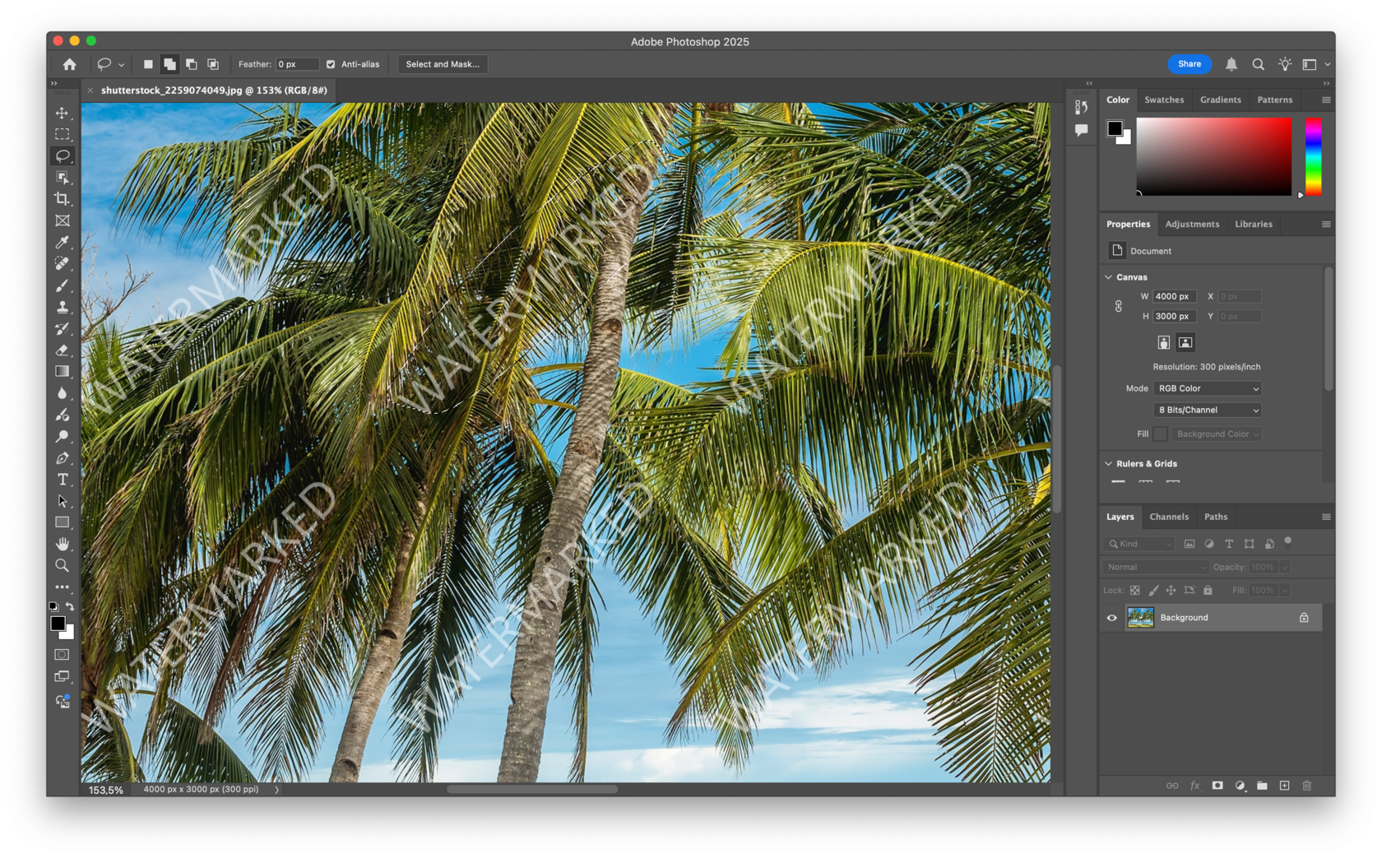Screen dimensions: 1382x858
Task: Pick a color with the Eyedropper tool
Action: 63,243
